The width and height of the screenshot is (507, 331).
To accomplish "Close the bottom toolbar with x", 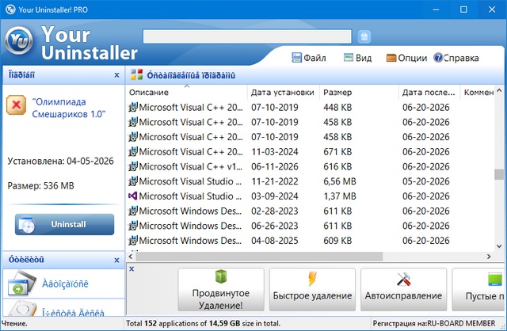I will coord(132,268).
